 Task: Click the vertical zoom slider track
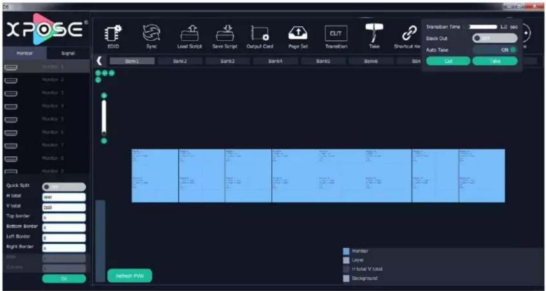pos(104,118)
